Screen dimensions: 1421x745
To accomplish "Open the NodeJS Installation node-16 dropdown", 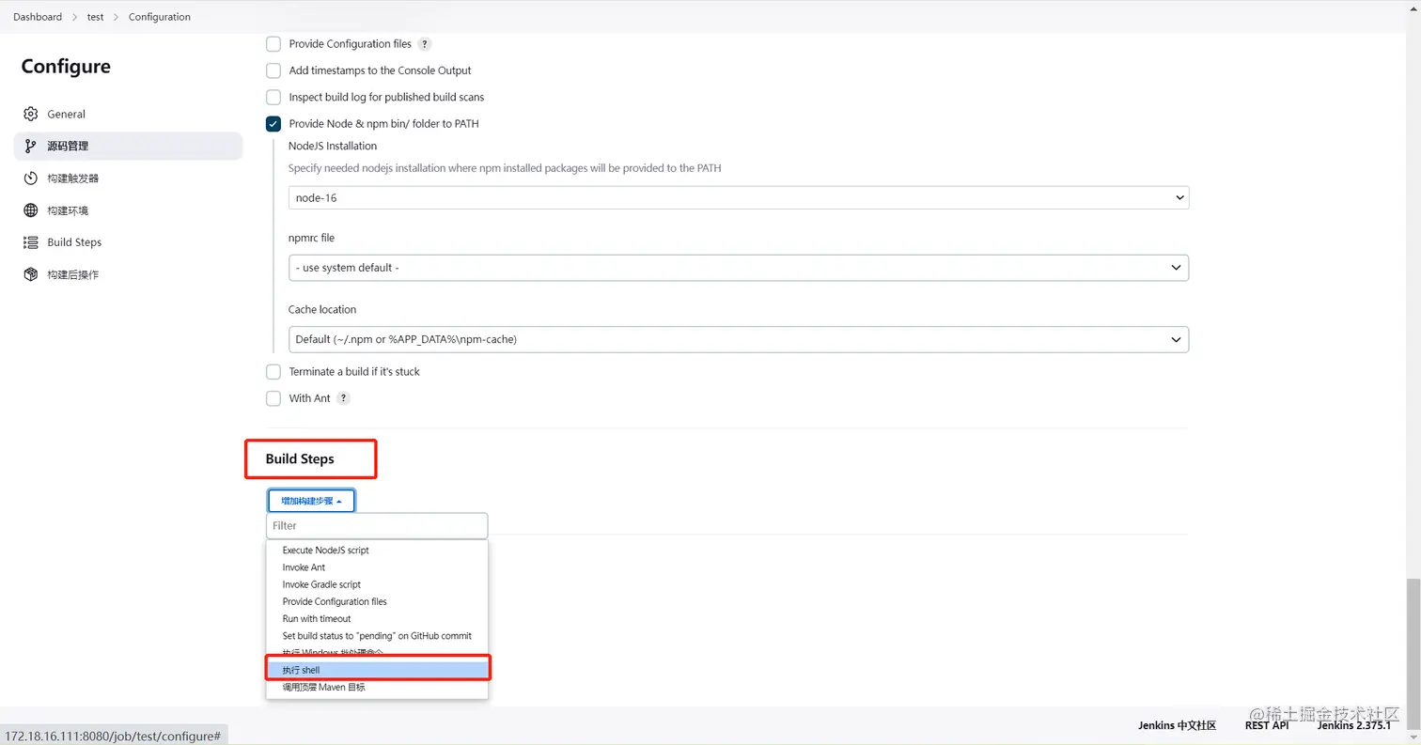I will (x=739, y=197).
